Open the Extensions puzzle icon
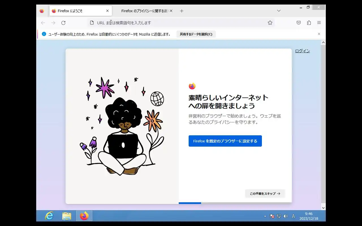 click(x=309, y=23)
